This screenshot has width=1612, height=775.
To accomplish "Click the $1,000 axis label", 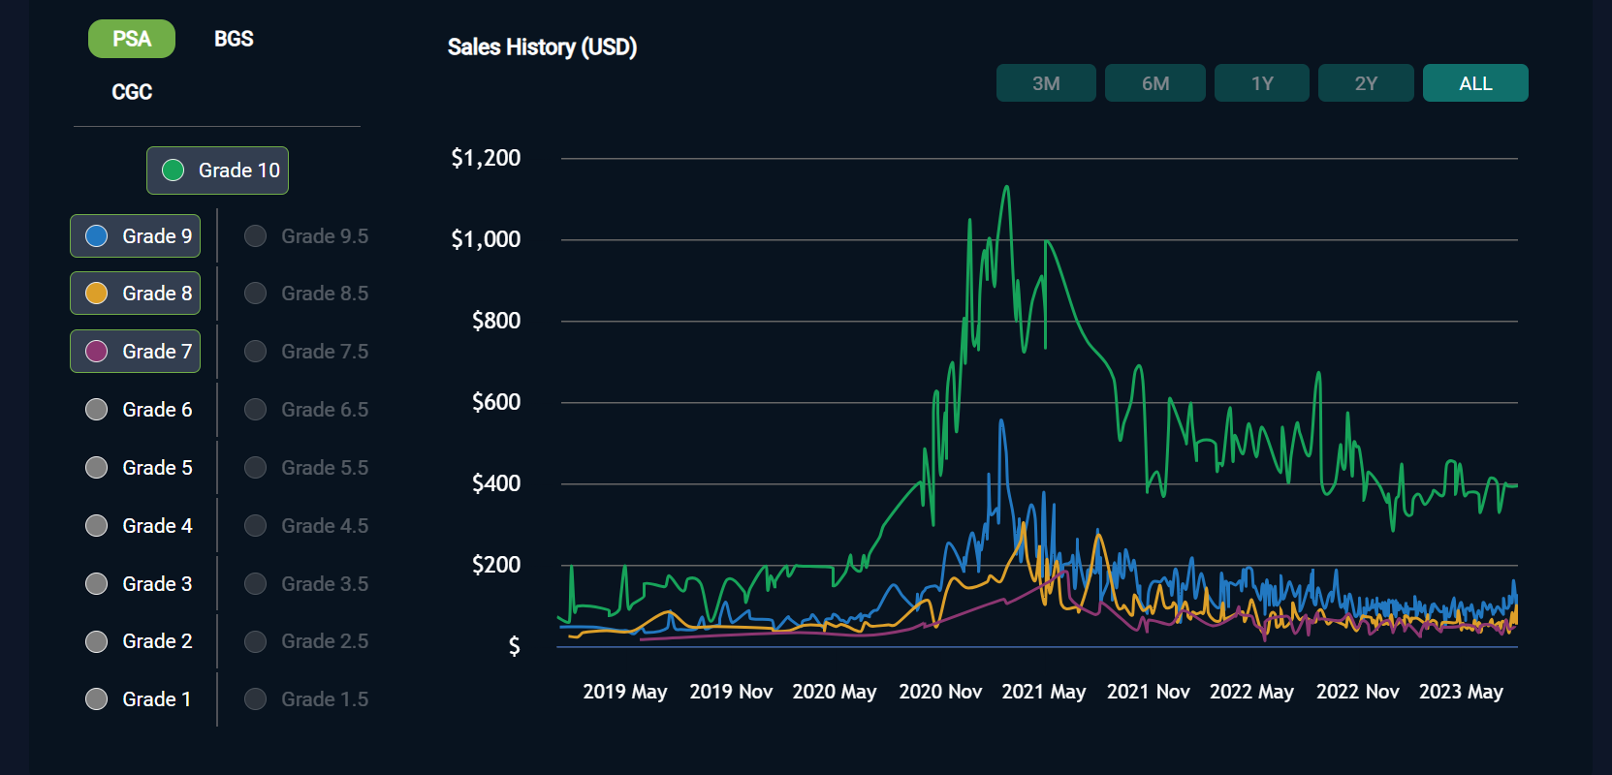I will [486, 239].
